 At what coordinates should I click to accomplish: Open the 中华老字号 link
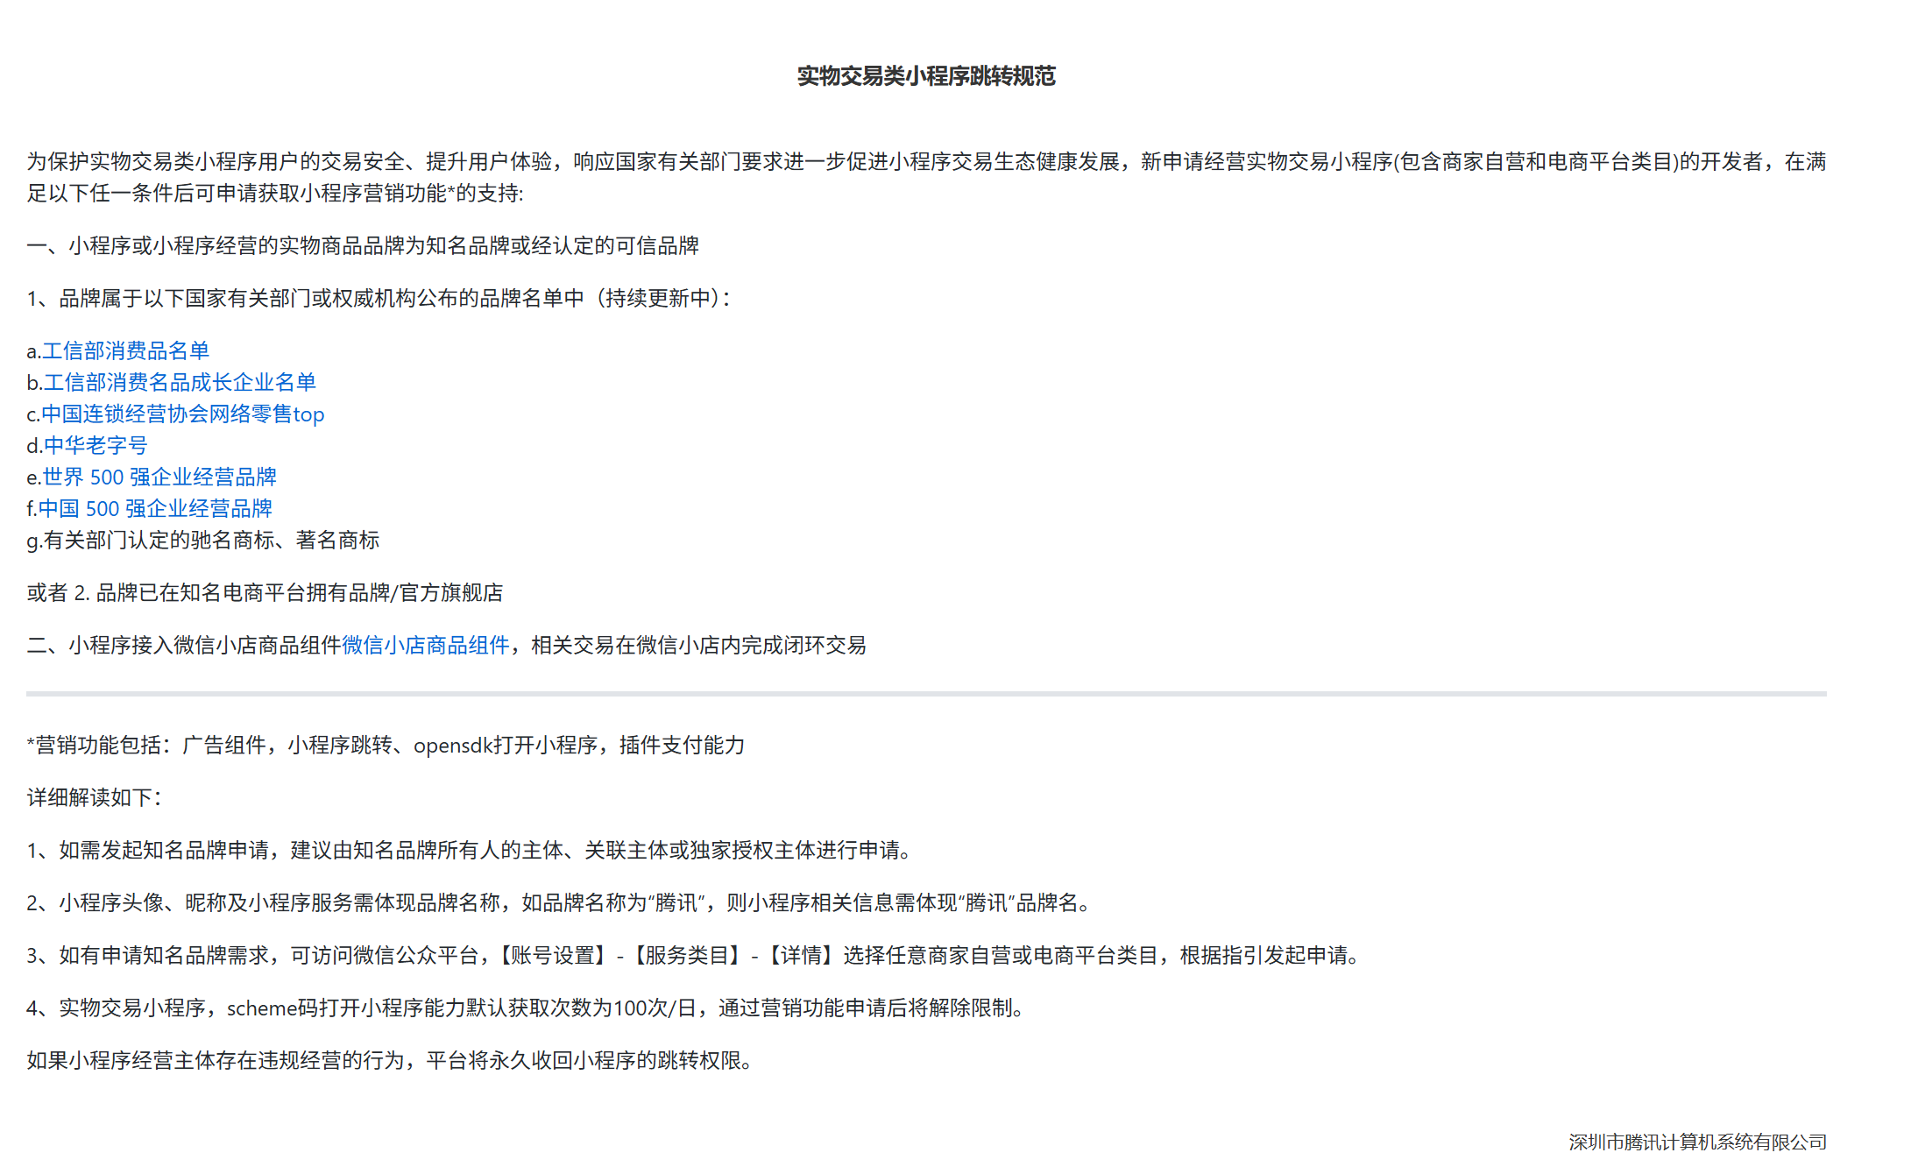[x=96, y=446]
